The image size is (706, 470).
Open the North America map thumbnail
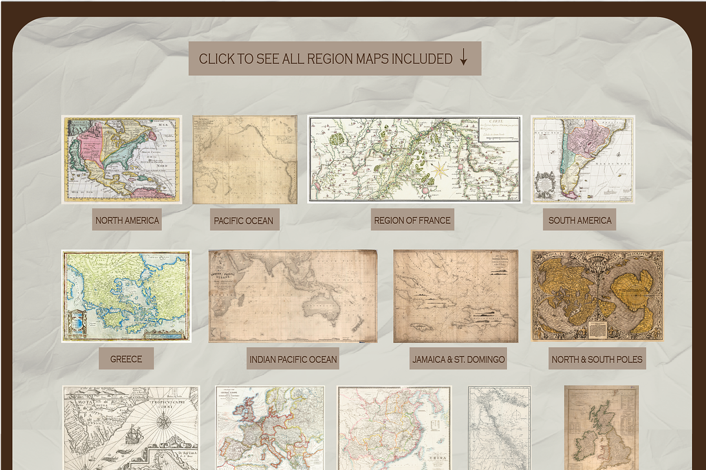[122, 160]
